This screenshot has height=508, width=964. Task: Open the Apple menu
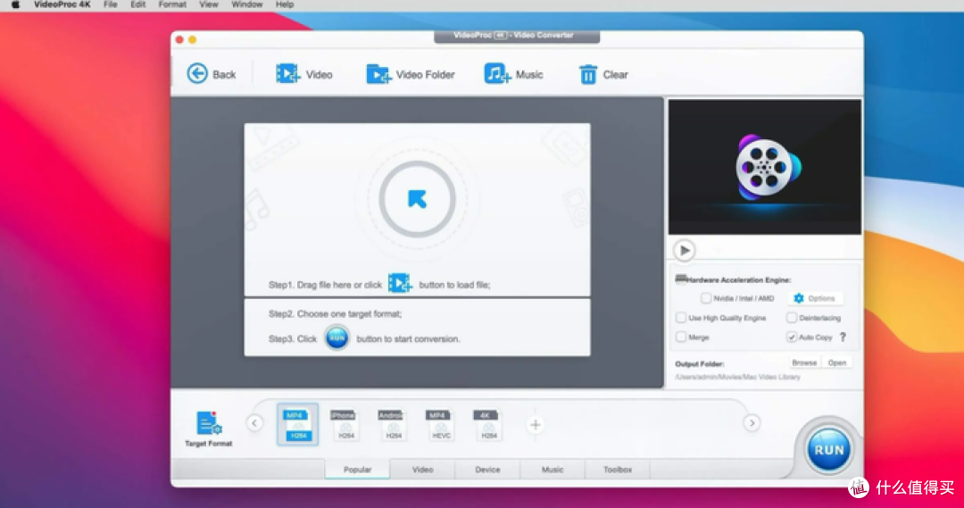[x=15, y=4]
